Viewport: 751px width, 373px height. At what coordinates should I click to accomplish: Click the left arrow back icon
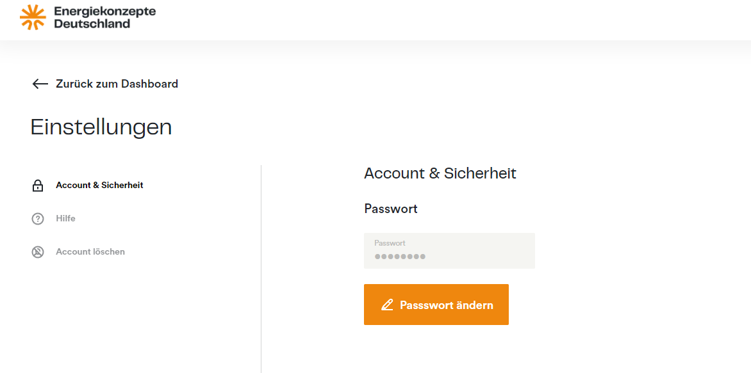pyautogui.click(x=40, y=84)
